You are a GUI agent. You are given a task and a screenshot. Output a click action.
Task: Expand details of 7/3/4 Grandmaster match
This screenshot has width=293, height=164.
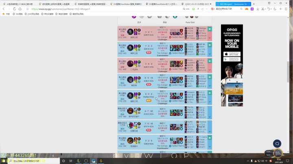click(210, 54)
